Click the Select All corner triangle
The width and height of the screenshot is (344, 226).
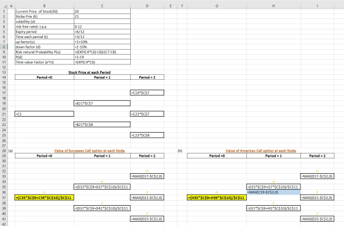pyautogui.click(x=6, y=6)
